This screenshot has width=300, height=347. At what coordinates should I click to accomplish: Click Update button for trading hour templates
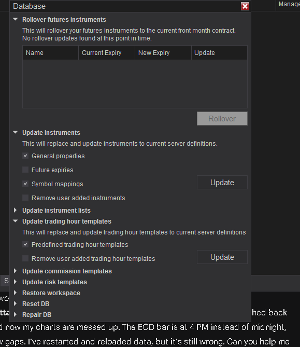click(x=222, y=257)
